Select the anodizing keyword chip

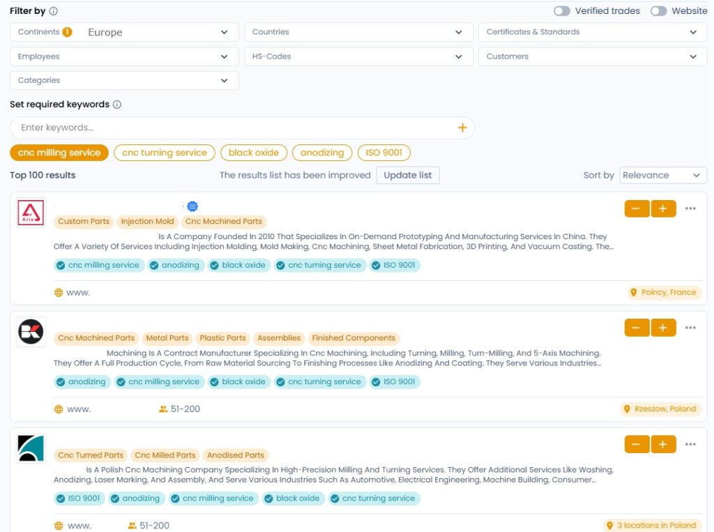coord(321,153)
